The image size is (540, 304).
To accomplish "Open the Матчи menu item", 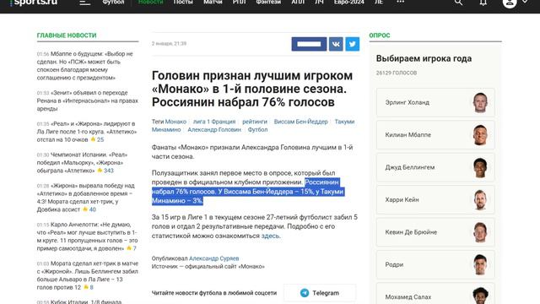I will coord(213,3).
